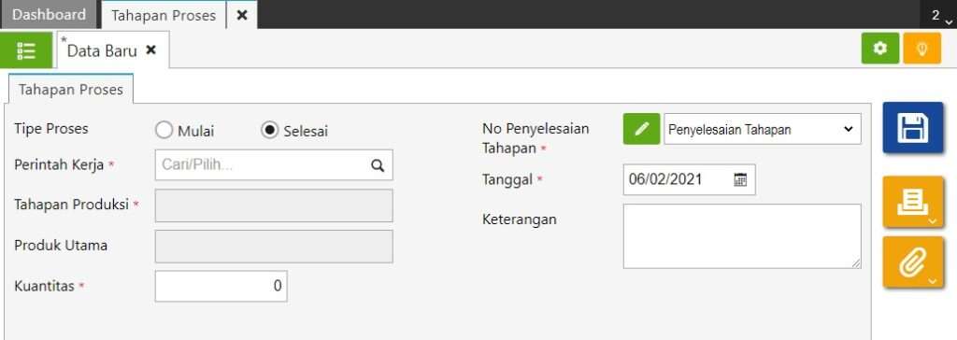This screenshot has width=957, height=340.
Task: Expand the Penyelesaian Tahapan dropdown
Action: tap(763, 129)
